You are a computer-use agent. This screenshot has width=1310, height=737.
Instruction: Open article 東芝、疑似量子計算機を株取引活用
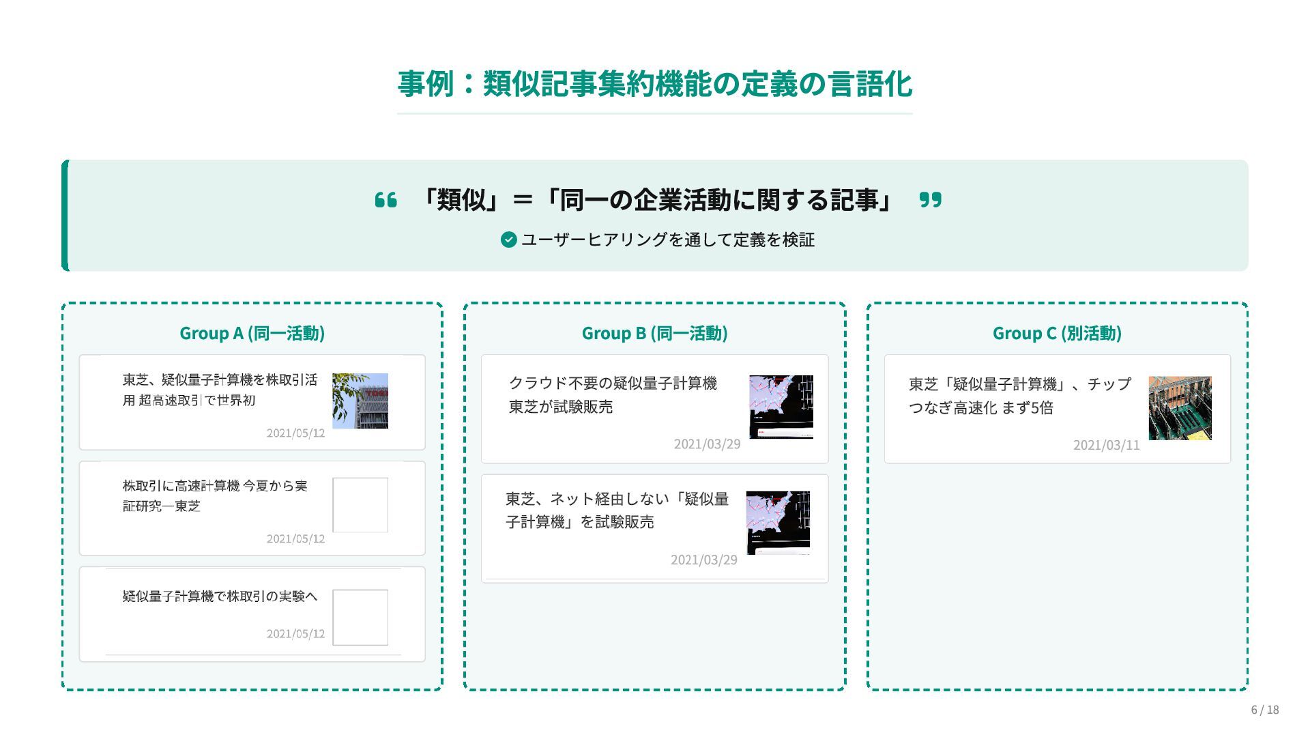coord(220,390)
